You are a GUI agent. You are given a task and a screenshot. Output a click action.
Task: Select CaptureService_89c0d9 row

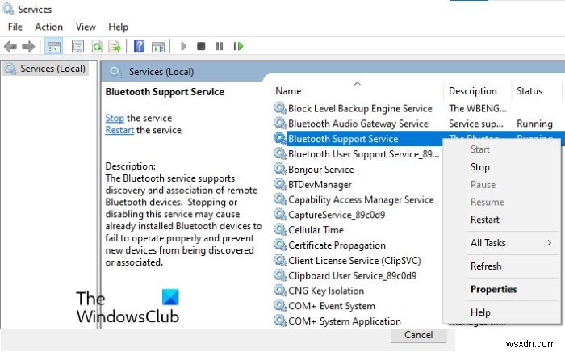pyautogui.click(x=337, y=215)
